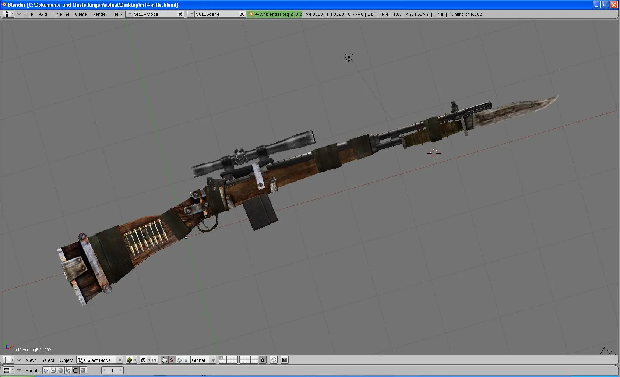The width and height of the screenshot is (620, 377).
Task: Open the Select menu in 3D header
Action: tap(47, 360)
